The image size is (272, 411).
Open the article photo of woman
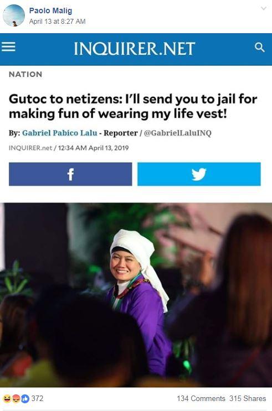[136, 295]
